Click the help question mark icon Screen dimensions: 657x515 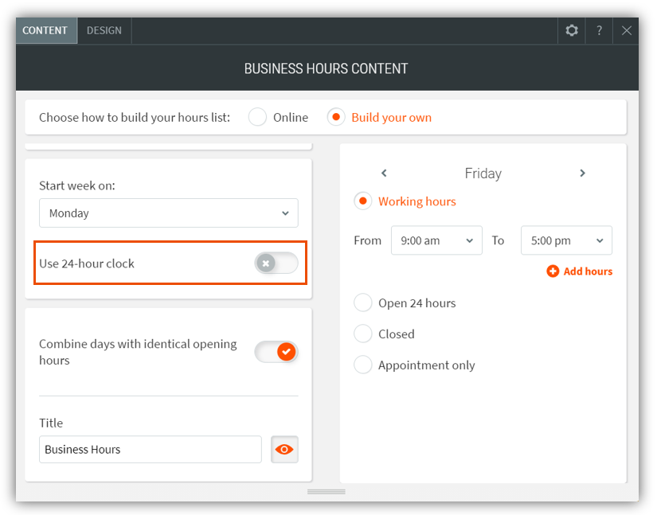599,30
